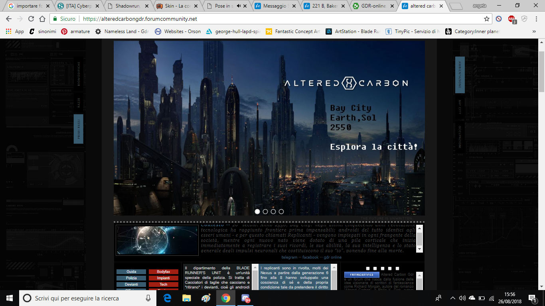
Task: Open the red Impianti button
Action: pos(164,278)
